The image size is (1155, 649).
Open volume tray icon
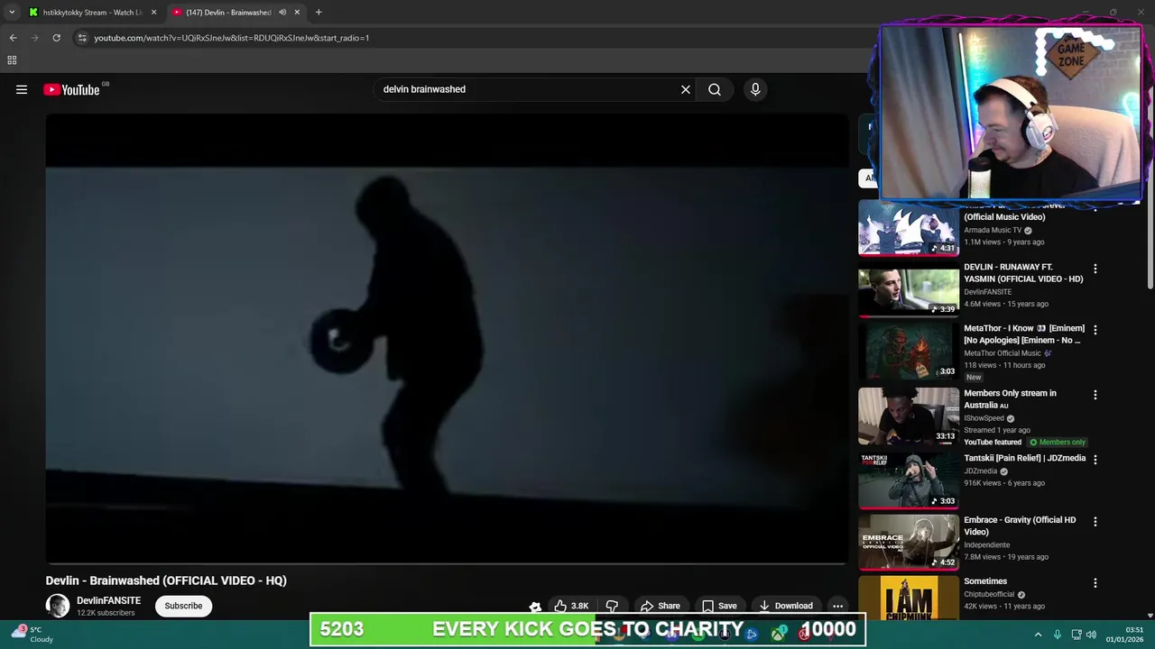(1091, 635)
